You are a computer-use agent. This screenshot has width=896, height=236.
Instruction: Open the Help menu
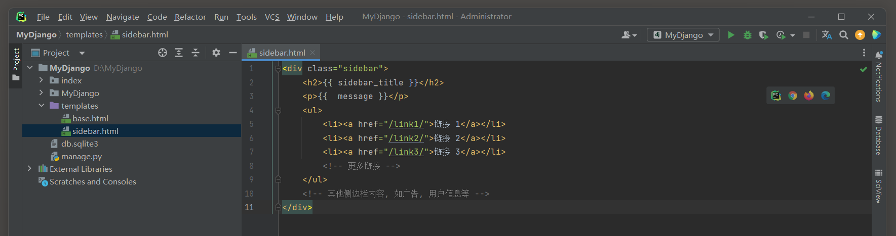[x=334, y=17]
